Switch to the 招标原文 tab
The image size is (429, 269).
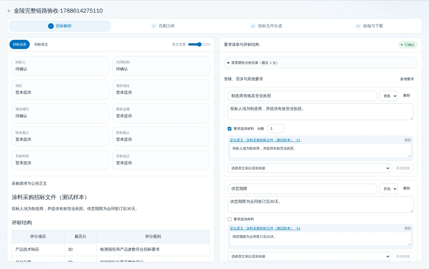tap(41, 44)
